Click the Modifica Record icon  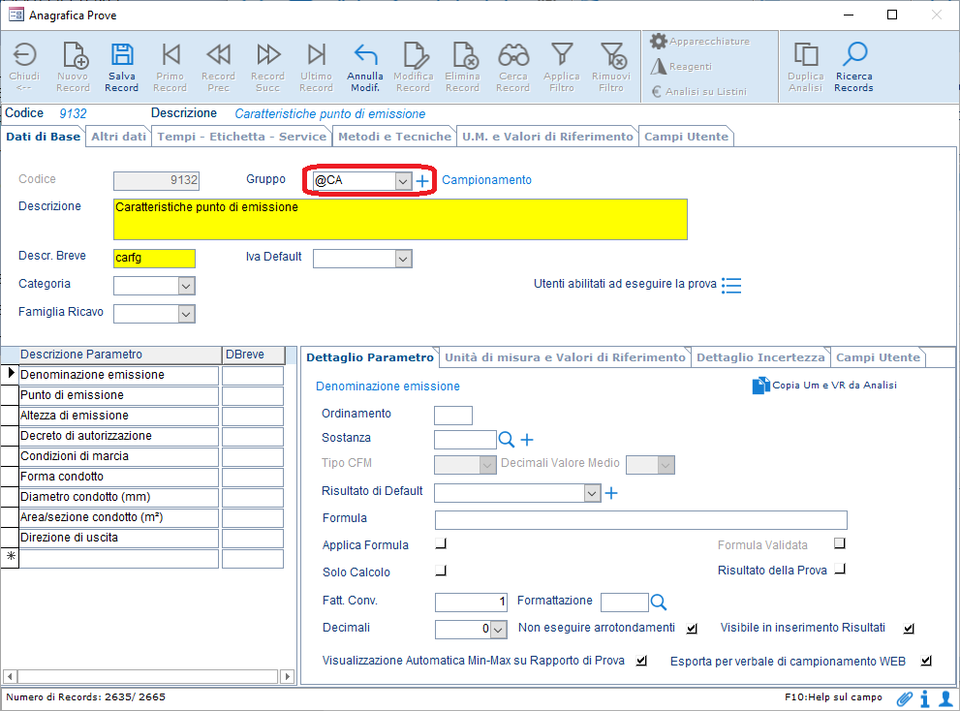click(x=414, y=67)
